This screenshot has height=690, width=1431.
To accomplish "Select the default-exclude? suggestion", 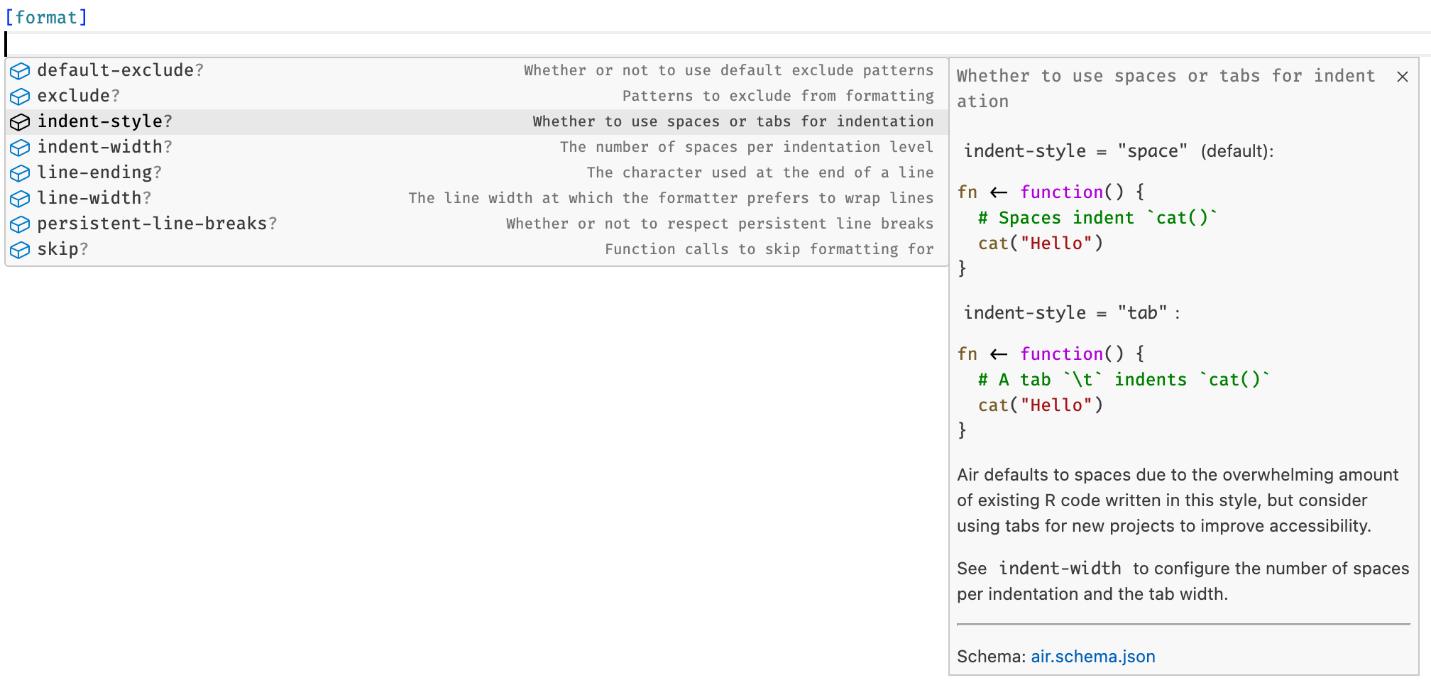I will click(x=477, y=70).
